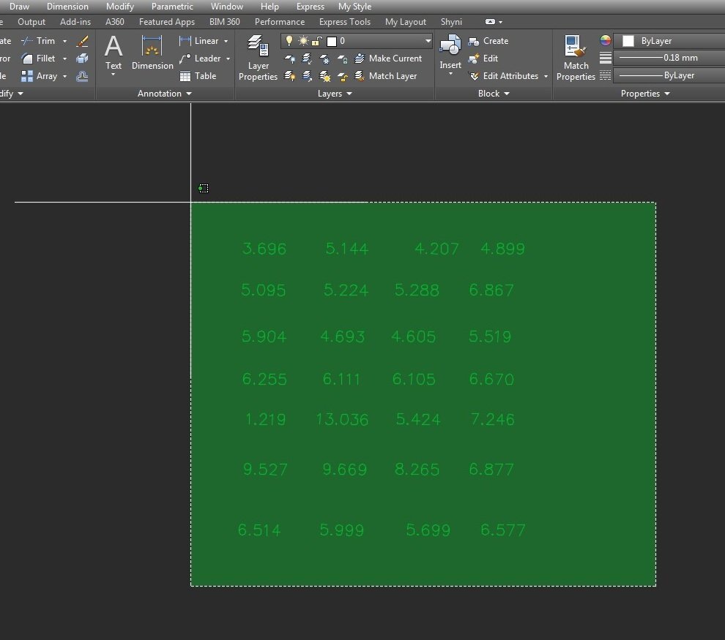Toggle the layer freeze sun icon

coord(303,41)
